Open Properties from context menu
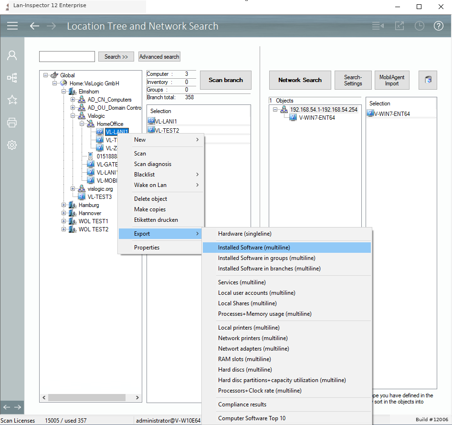452x425 pixels. [x=160, y=248]
